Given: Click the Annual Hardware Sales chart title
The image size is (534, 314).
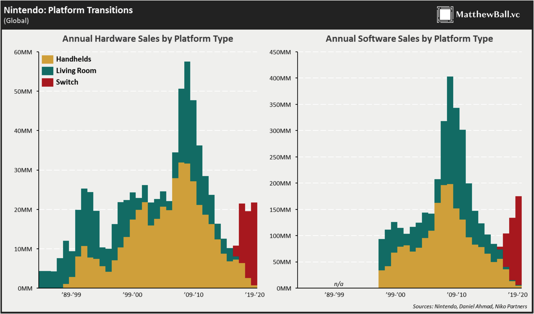Looking at the screenshot, I should 148,39.
